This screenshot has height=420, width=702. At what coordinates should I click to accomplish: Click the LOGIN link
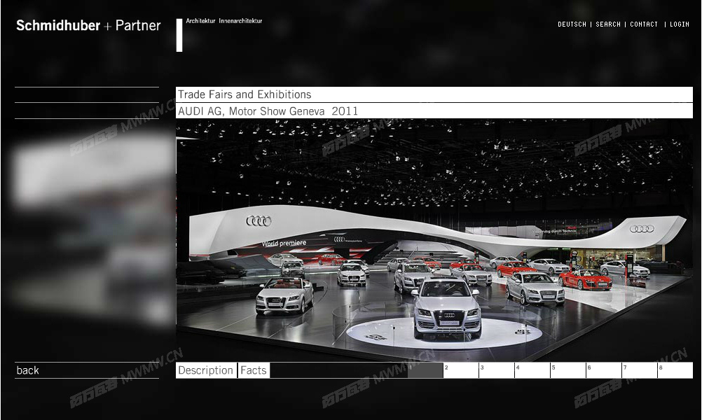(x=679, y=24)
